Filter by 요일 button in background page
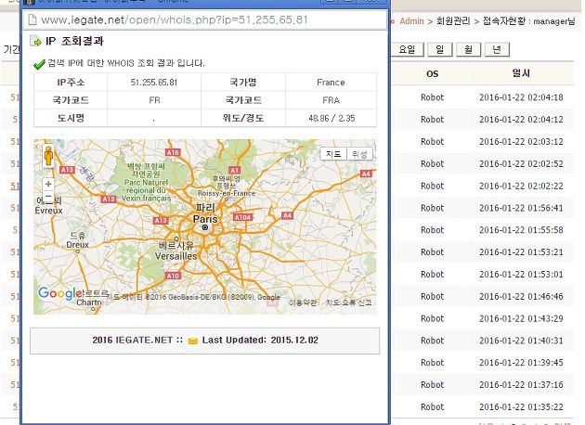 click(x=407, y=49)
